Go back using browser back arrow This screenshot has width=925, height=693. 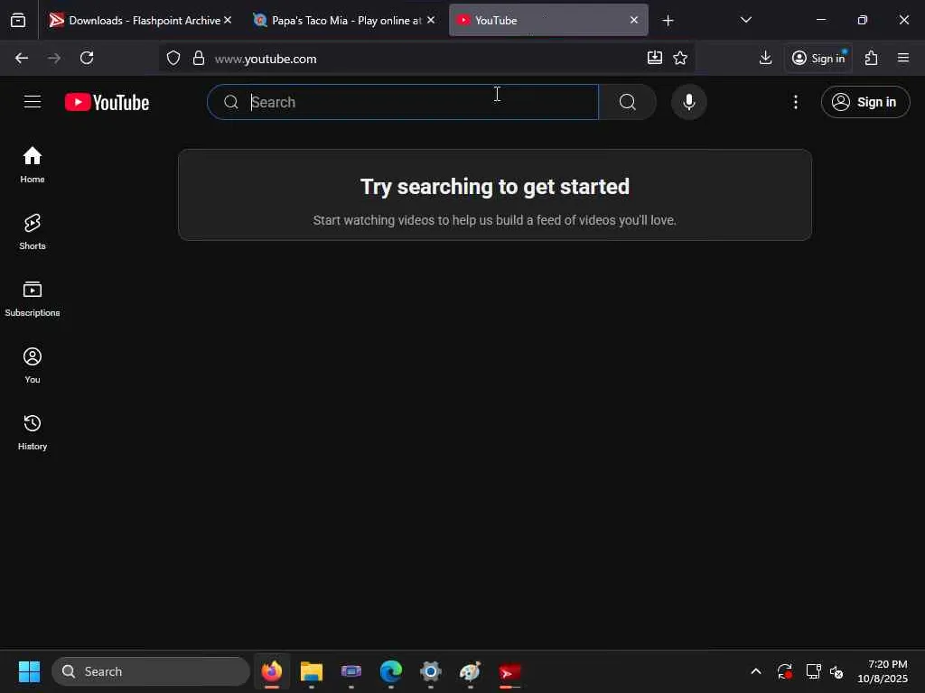click(x=22, y=58)
